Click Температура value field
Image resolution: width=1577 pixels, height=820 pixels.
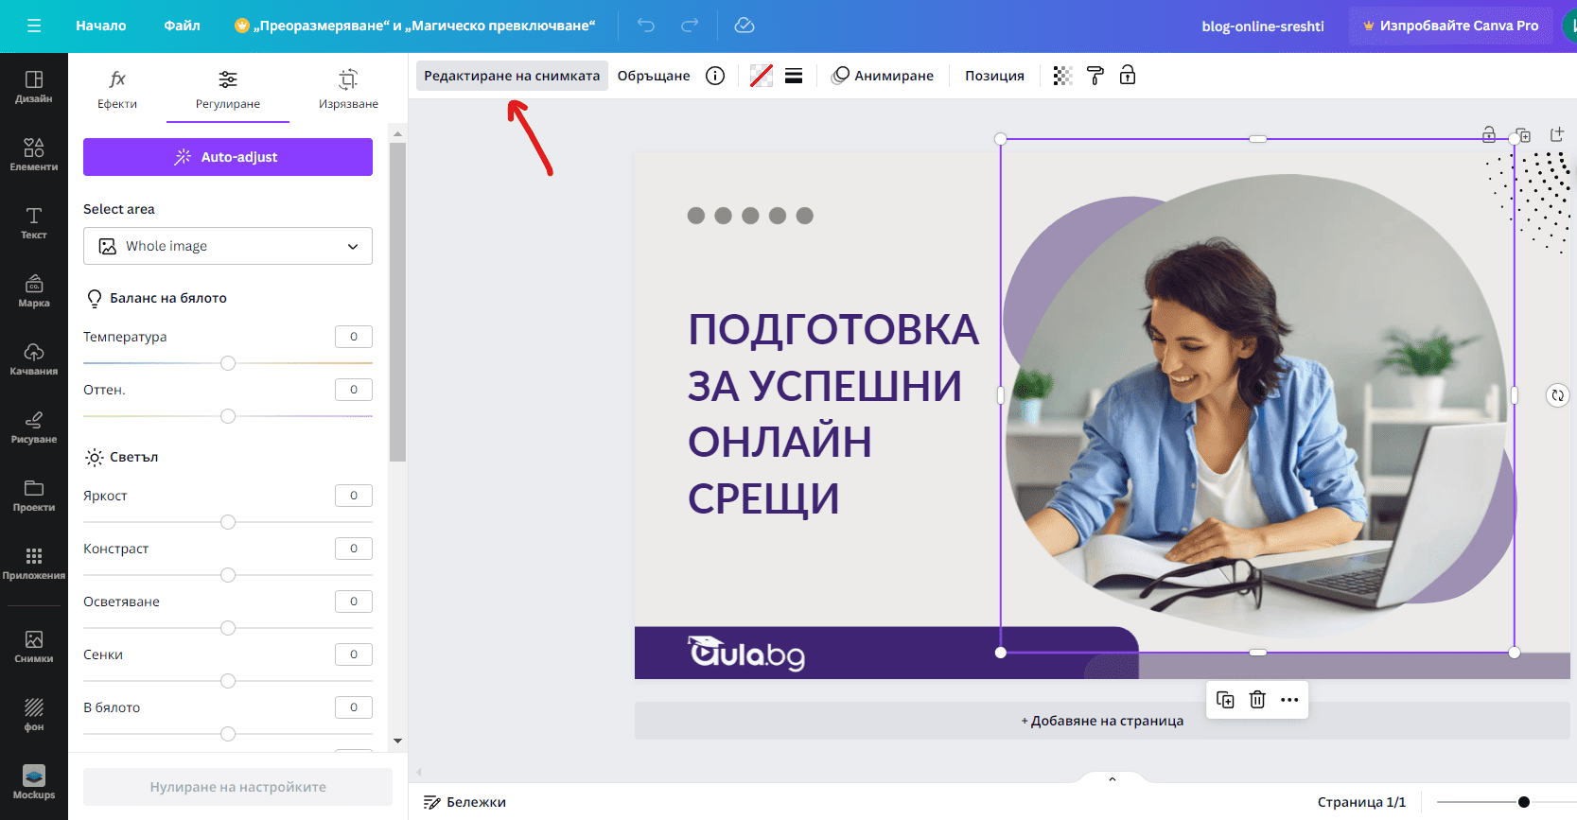point(354,337)
